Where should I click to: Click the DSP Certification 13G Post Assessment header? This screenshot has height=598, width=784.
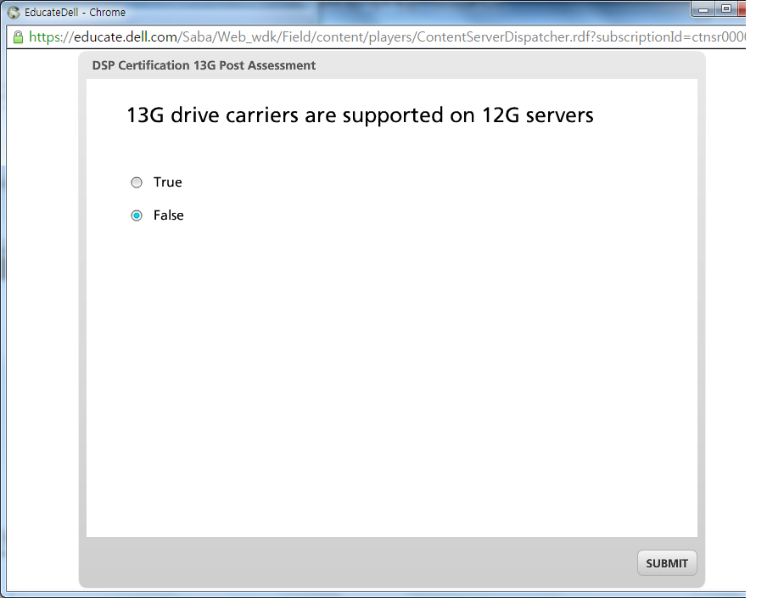[204, 65]
